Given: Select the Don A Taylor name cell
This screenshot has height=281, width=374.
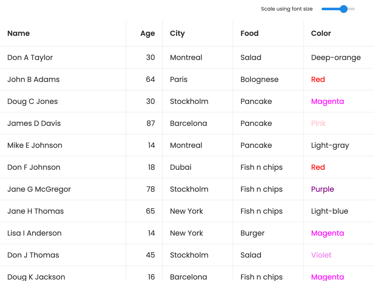Looking at the screenshot, I should (x=30, y=57).
